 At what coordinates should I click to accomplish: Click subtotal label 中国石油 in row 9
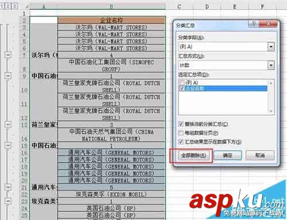click(x=44, y=76)
